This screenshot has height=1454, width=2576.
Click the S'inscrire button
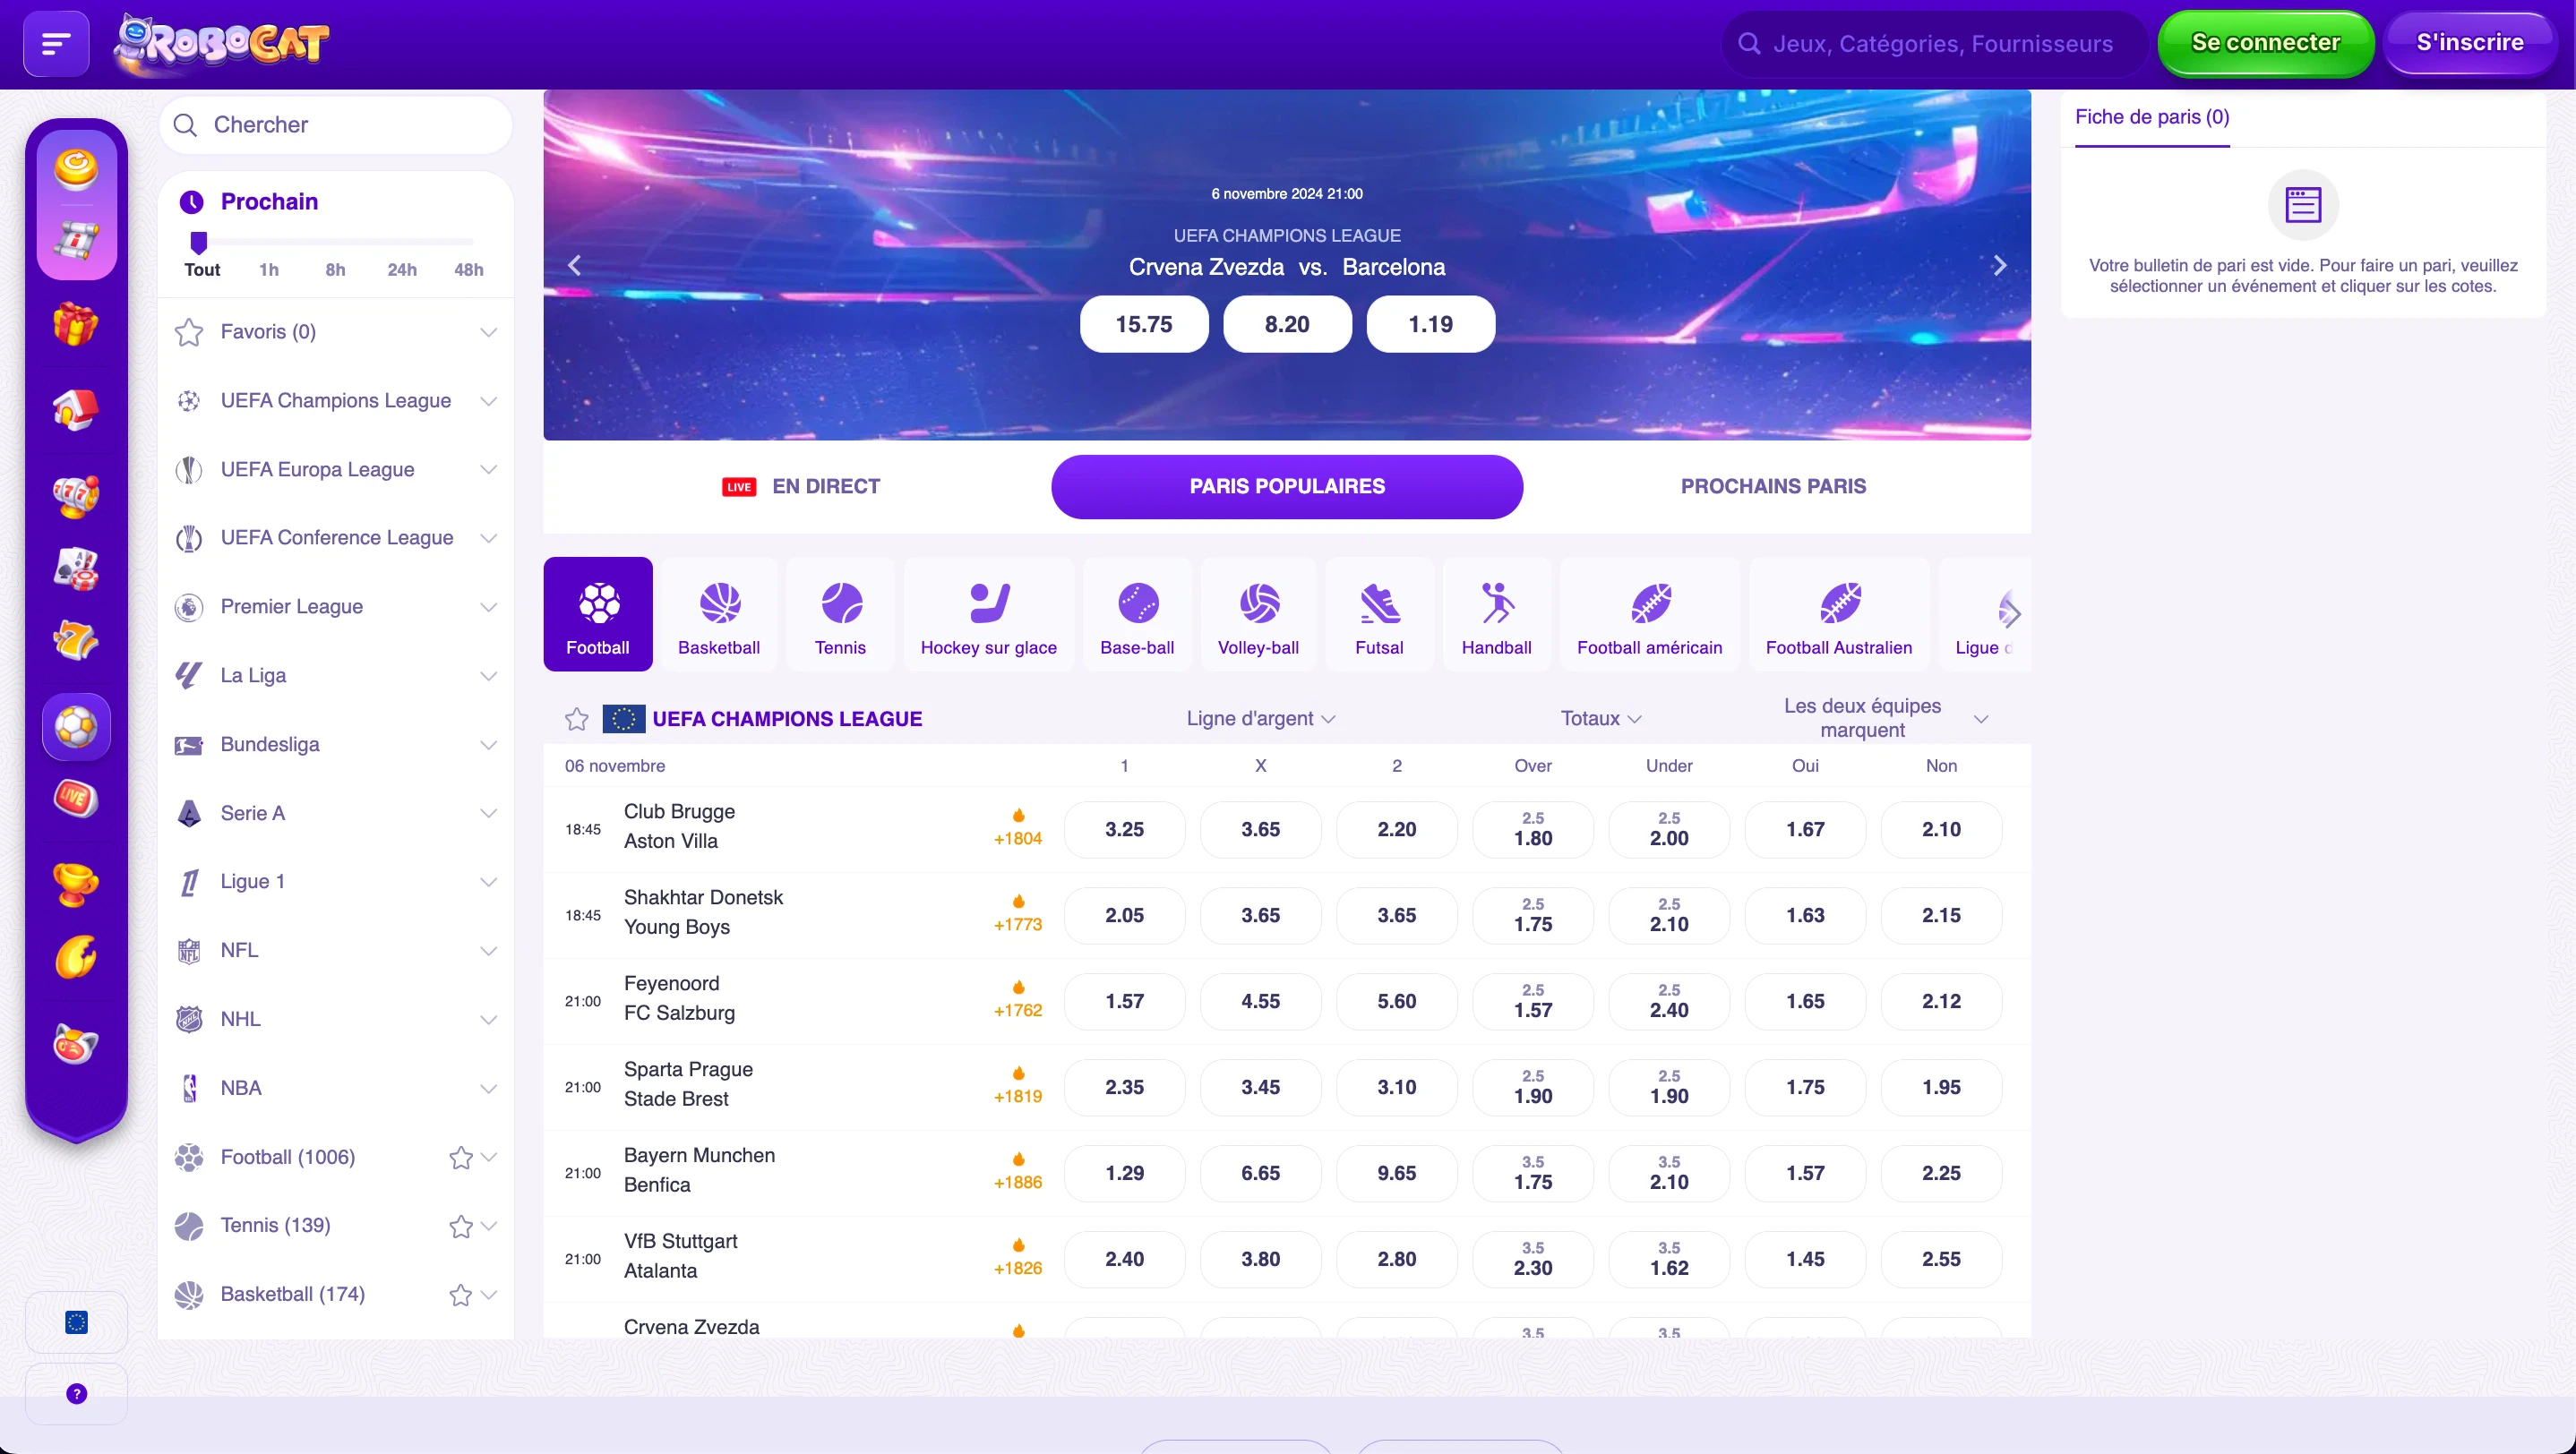(2469, 43)
